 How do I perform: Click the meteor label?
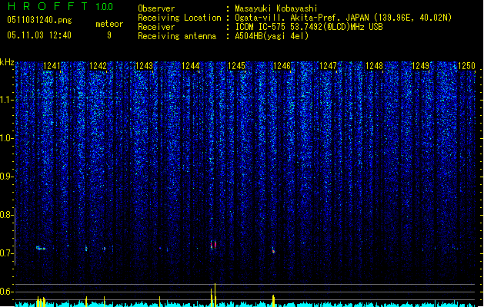pyautogui.click(x=109, y=24)
